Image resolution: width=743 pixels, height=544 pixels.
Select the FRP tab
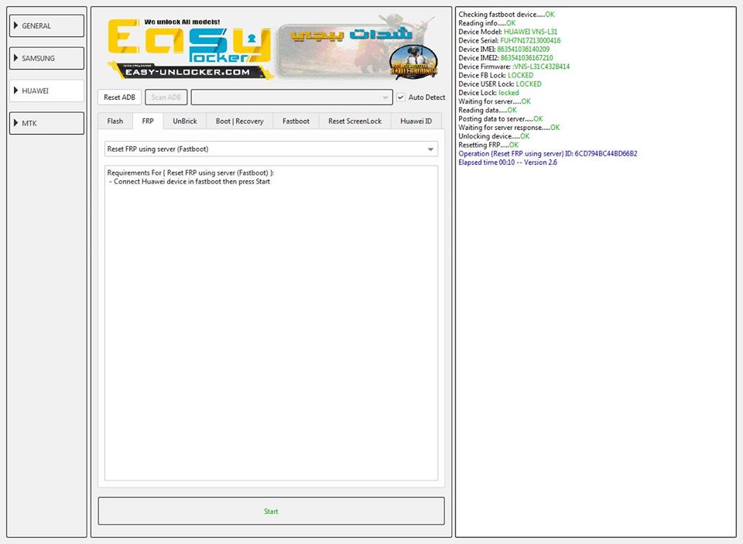(148, 121)
